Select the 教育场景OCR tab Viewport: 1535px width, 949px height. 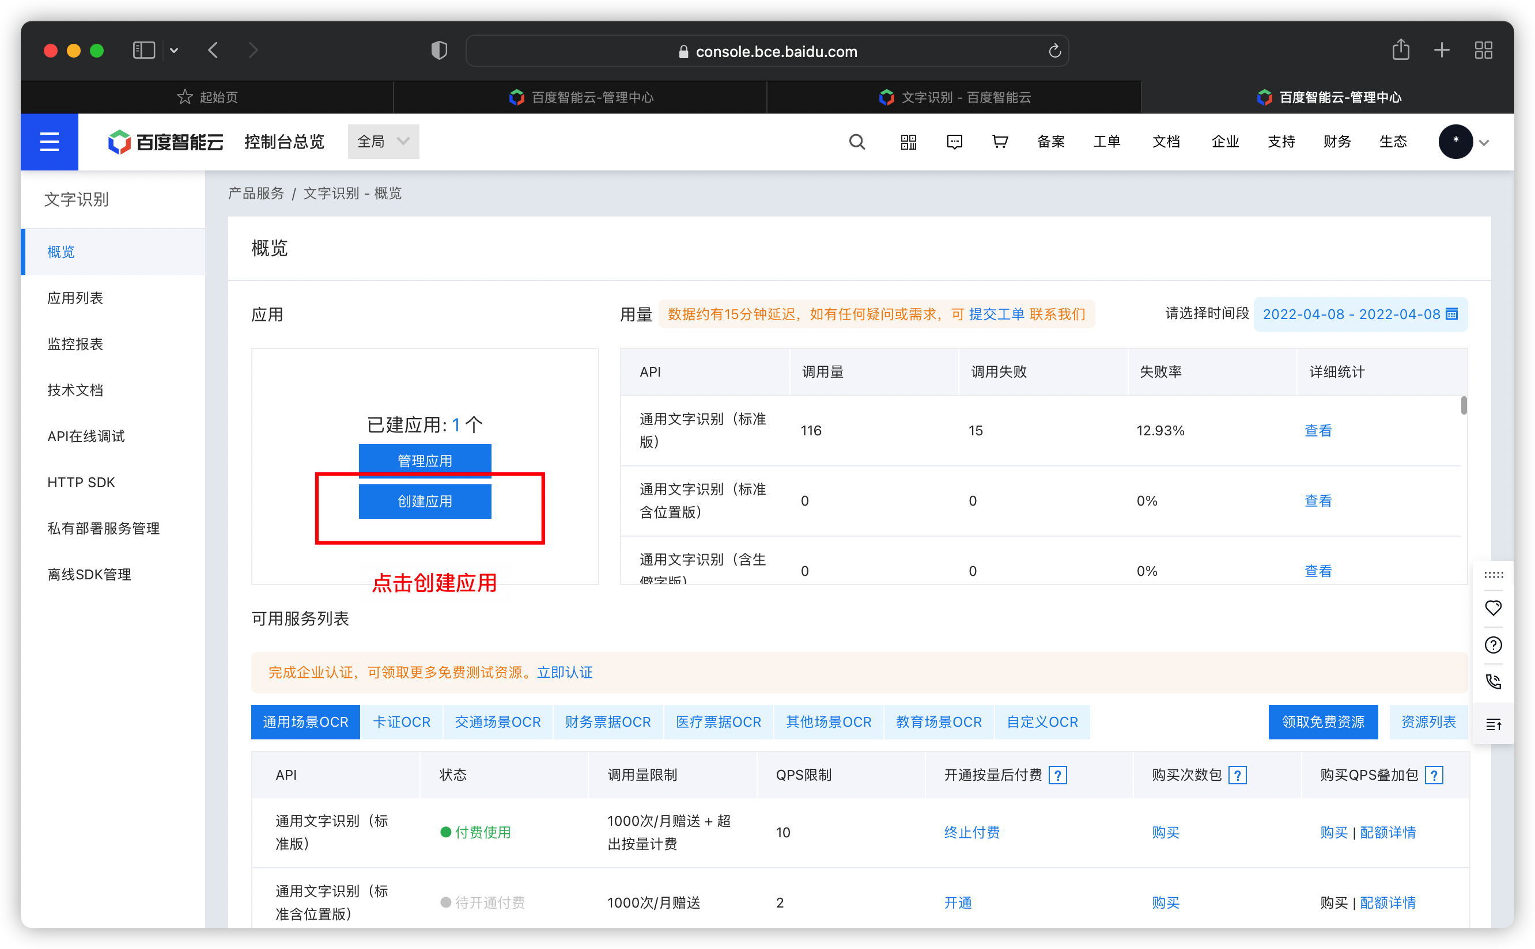pos(938,723)
